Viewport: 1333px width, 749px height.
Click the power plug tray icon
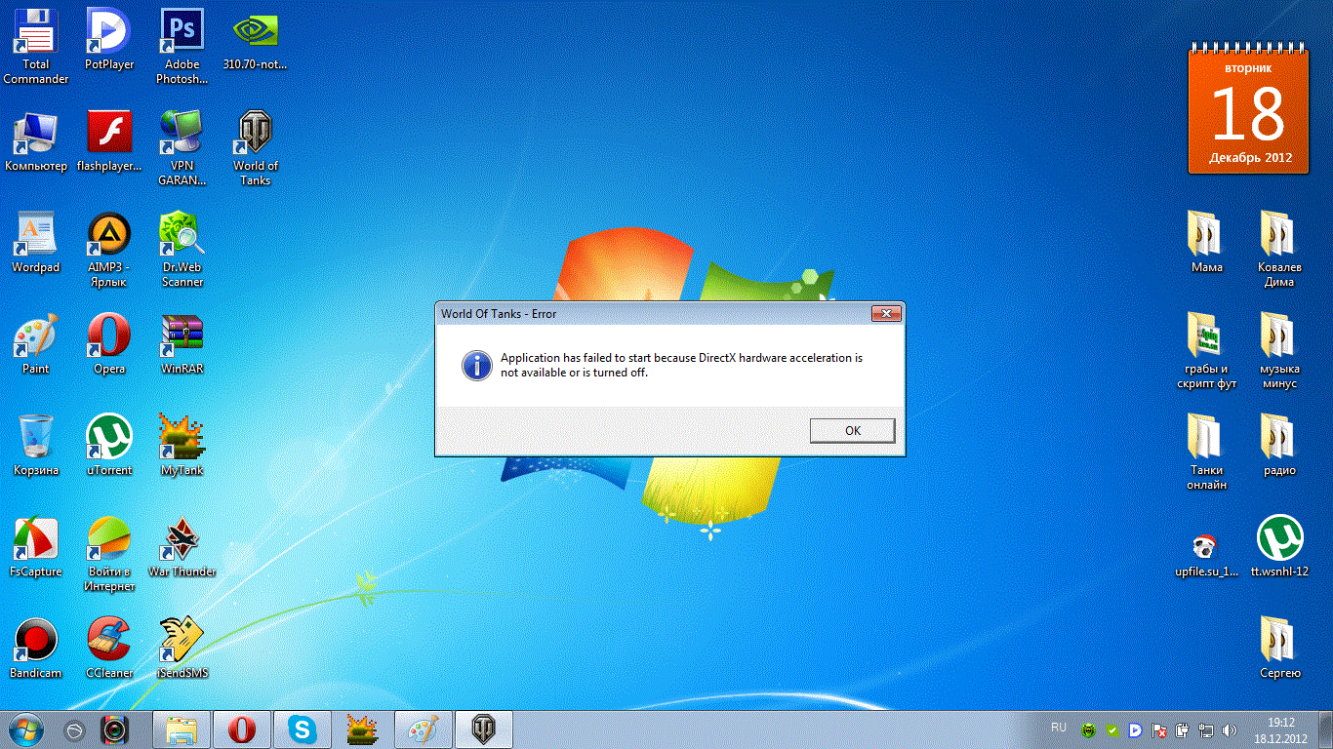1183,729
